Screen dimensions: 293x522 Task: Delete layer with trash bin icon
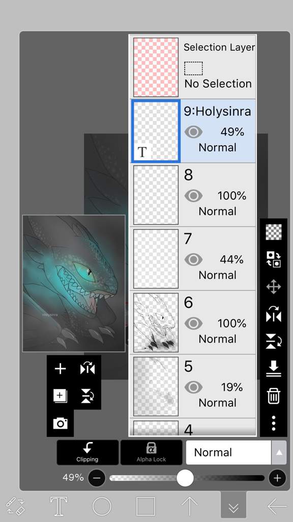pyautogui.click(x=273, y=396)
